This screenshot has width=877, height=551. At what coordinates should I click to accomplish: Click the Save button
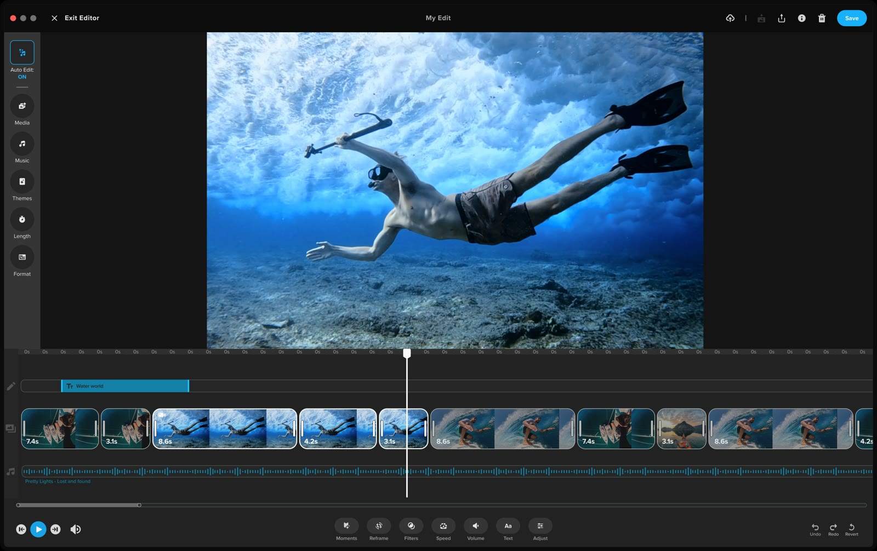click(852, 18)
